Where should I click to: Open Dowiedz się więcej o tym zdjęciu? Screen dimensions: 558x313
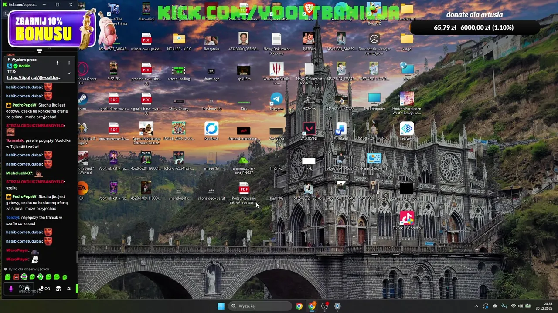(x=374, y=43)
